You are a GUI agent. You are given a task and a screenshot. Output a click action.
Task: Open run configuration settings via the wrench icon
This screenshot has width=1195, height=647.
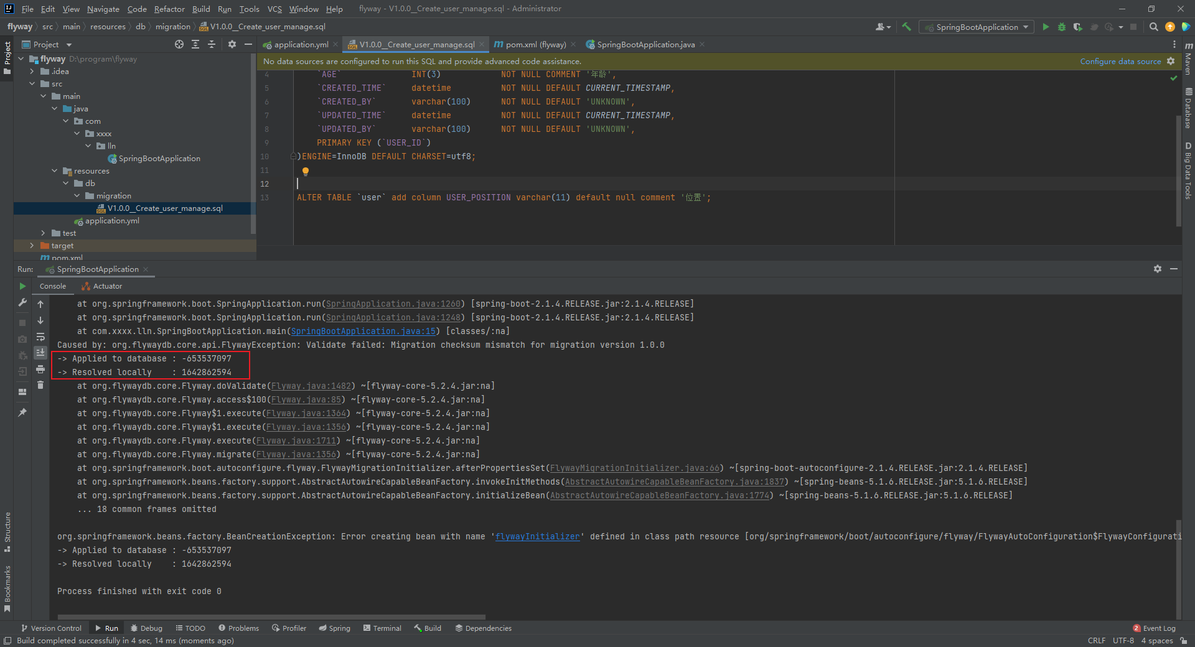22,304
